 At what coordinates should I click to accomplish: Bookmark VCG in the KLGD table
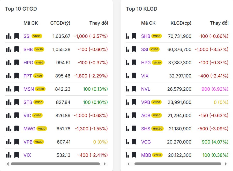134,142
